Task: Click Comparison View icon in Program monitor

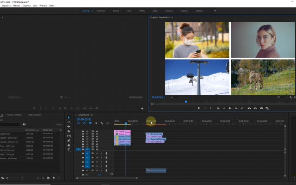Action: click(x=267, y=108)
